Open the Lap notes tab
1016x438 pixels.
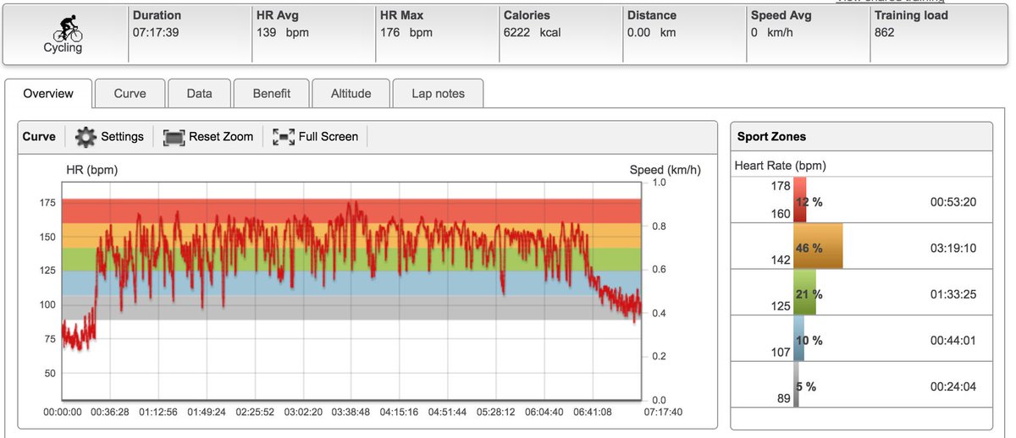click(x=438, y=94)
